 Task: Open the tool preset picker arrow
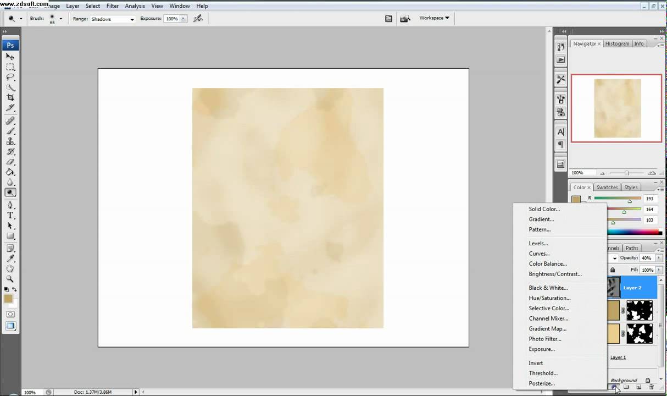[x=21, y=19]
